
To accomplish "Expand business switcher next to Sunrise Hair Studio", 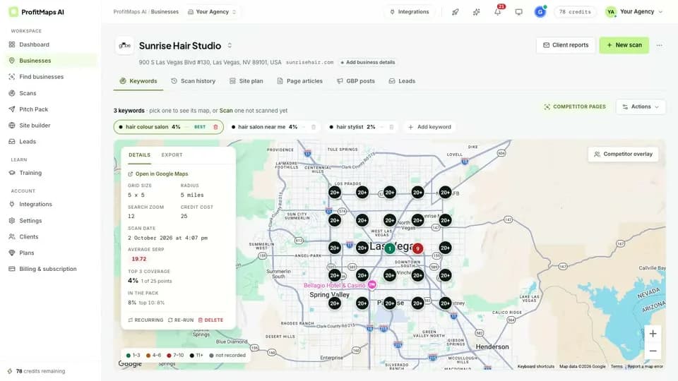I will [230, 45].
